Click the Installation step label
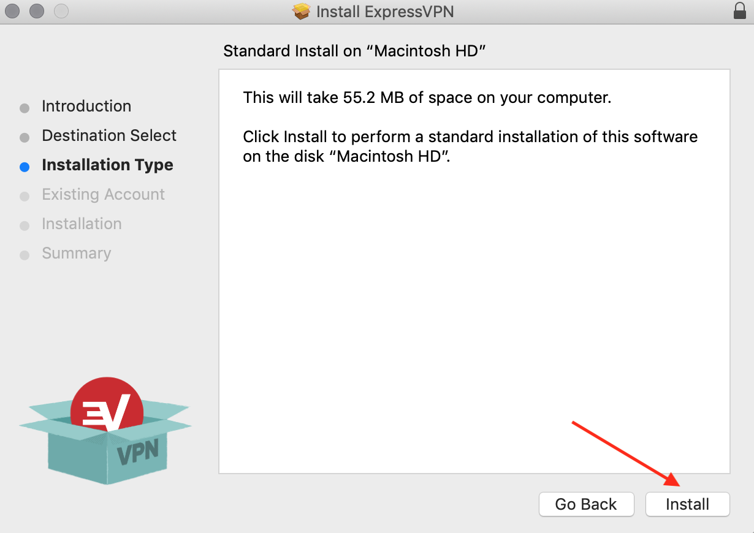754x533 pixels. pos(82,224)
